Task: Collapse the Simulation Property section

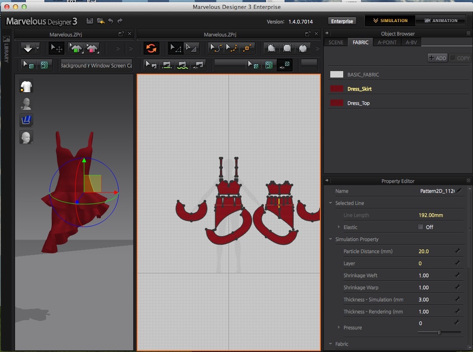Action: point(331,239)
